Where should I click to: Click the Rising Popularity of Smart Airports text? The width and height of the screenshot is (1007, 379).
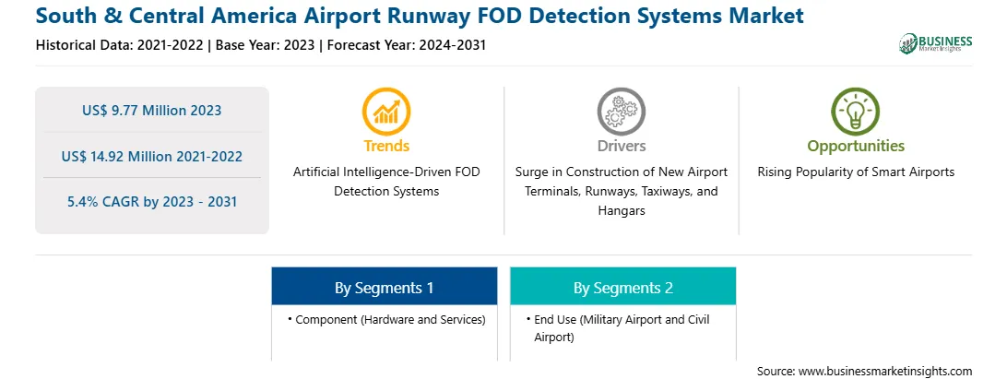[856, 172]
